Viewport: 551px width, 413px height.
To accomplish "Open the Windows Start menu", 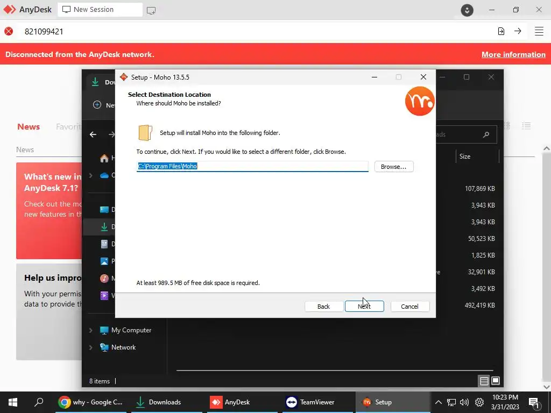I will (13, 402).
